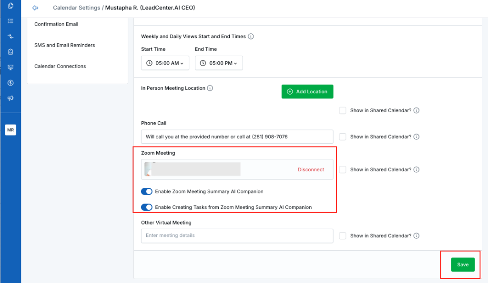Open the End Time 05:00 PM dropdown
The height and width of the screenshot is (283, 488).
219,63
